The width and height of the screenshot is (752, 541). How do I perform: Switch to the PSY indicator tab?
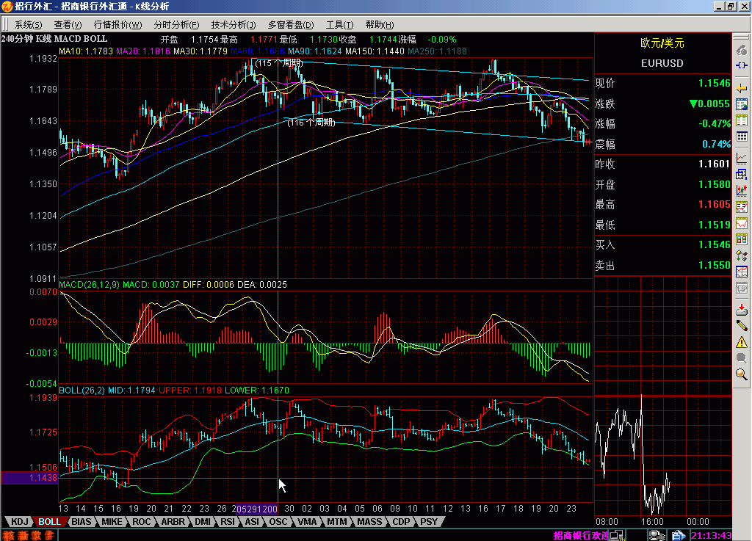coord(429,522)
